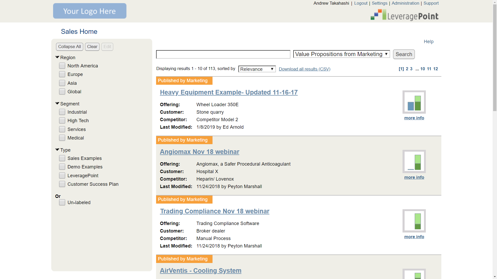497x279 pixels.
Task: Click the Help link
Action: [x=428, y=42]
